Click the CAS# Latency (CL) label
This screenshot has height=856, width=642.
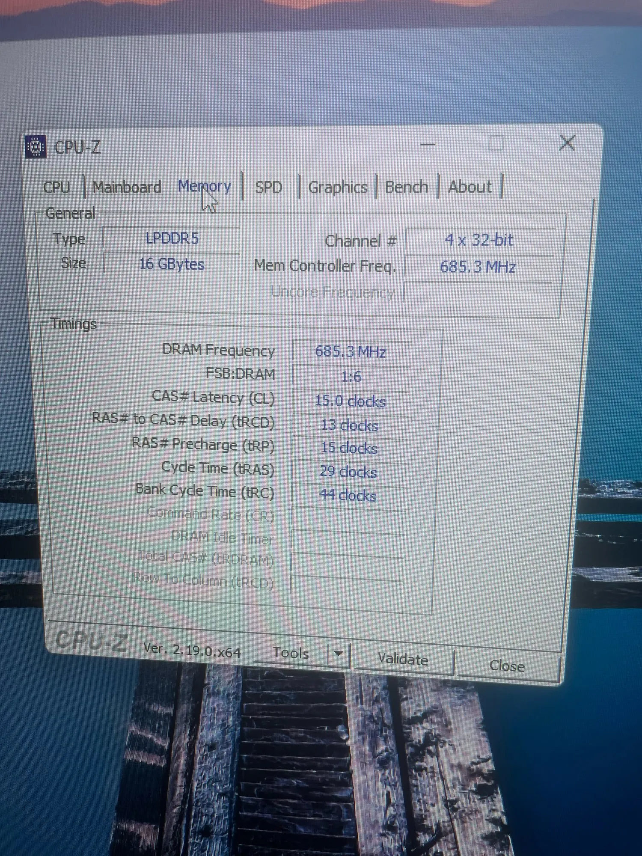point(213,398)
